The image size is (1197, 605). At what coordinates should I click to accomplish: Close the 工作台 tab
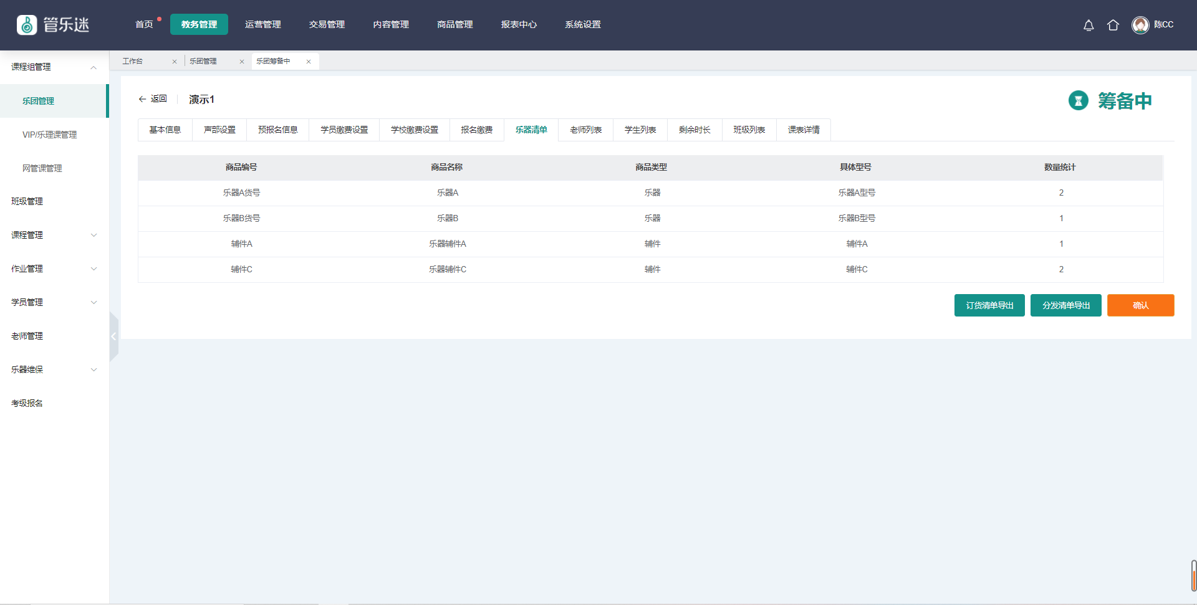point(175,62)
